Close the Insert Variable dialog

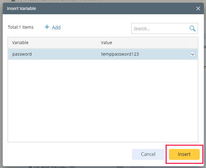point(198,8)
